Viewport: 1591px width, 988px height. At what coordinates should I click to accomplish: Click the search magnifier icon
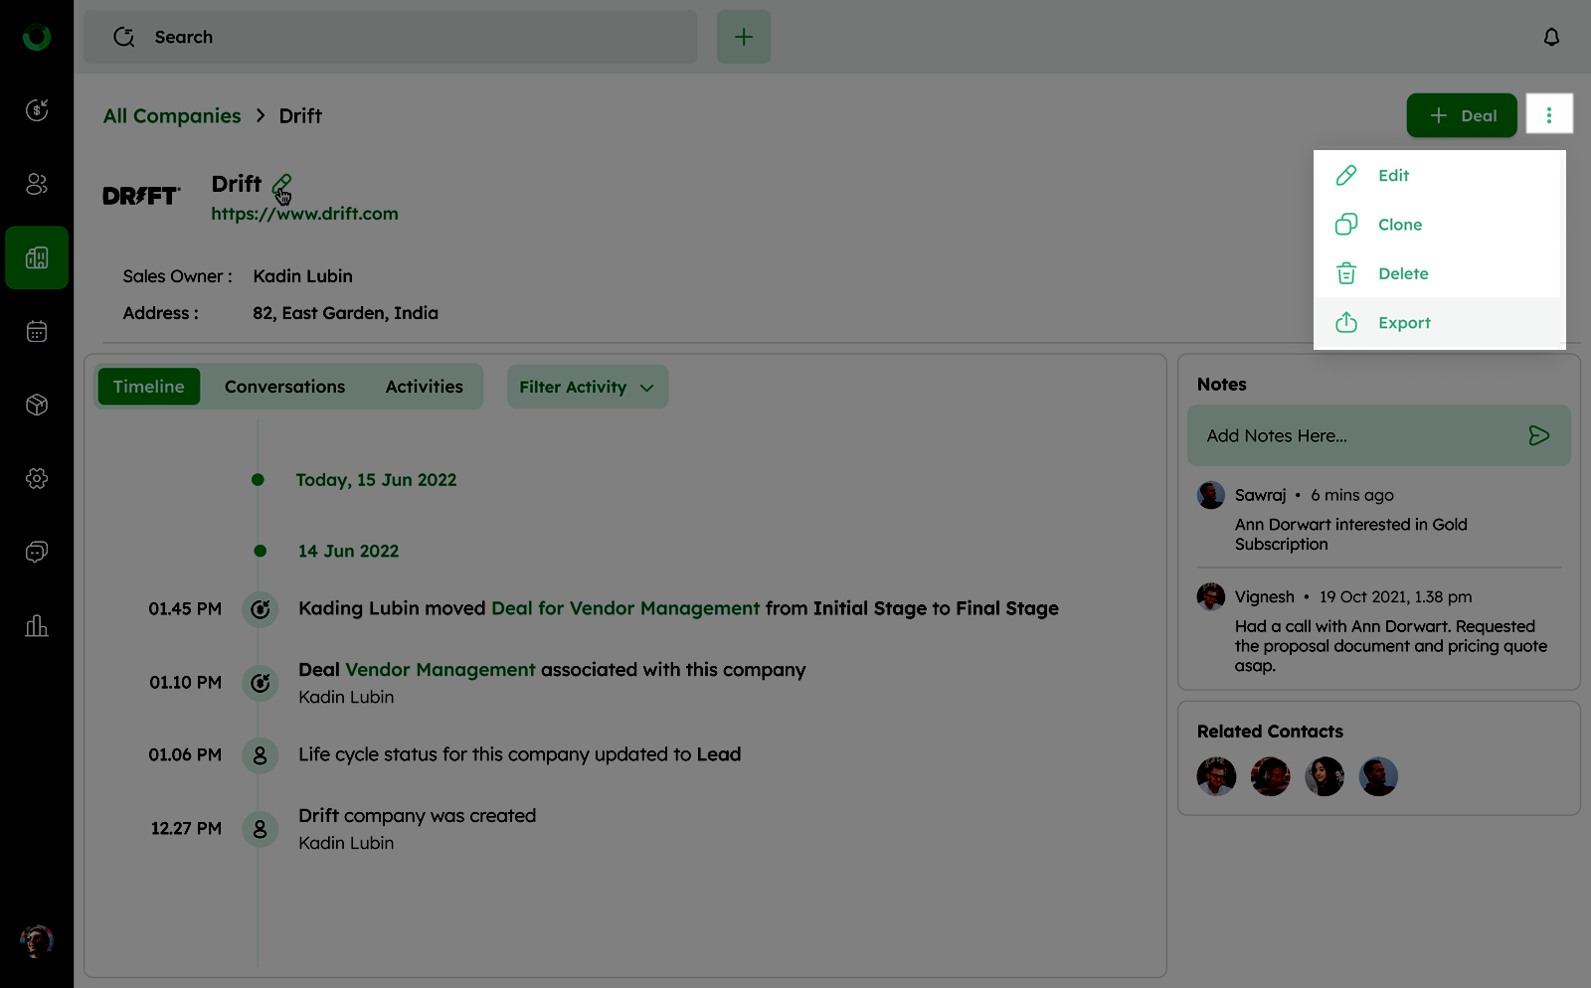124,37
